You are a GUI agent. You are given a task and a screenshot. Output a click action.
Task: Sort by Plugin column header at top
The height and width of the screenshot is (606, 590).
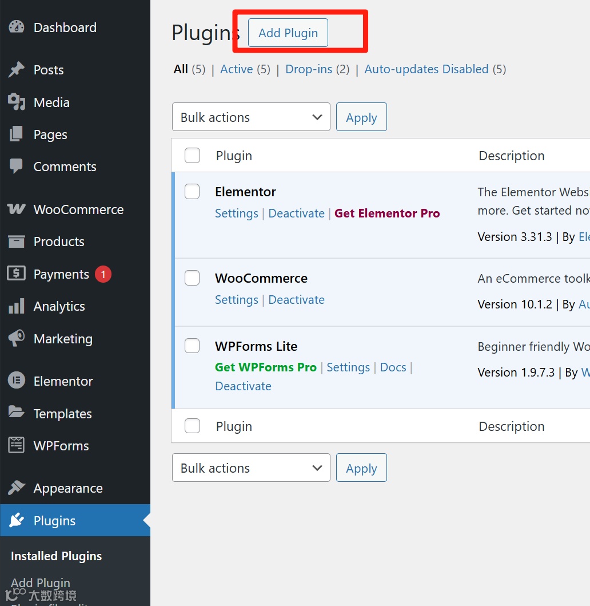click(234, 156)
